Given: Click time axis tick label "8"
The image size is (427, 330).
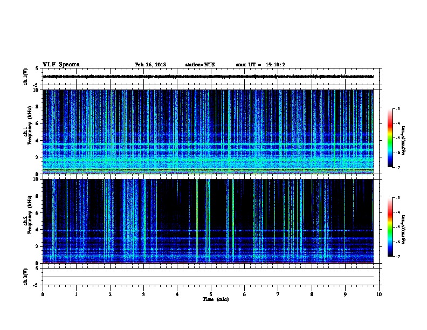Looking at the screenshot, I should pos(312,294).
